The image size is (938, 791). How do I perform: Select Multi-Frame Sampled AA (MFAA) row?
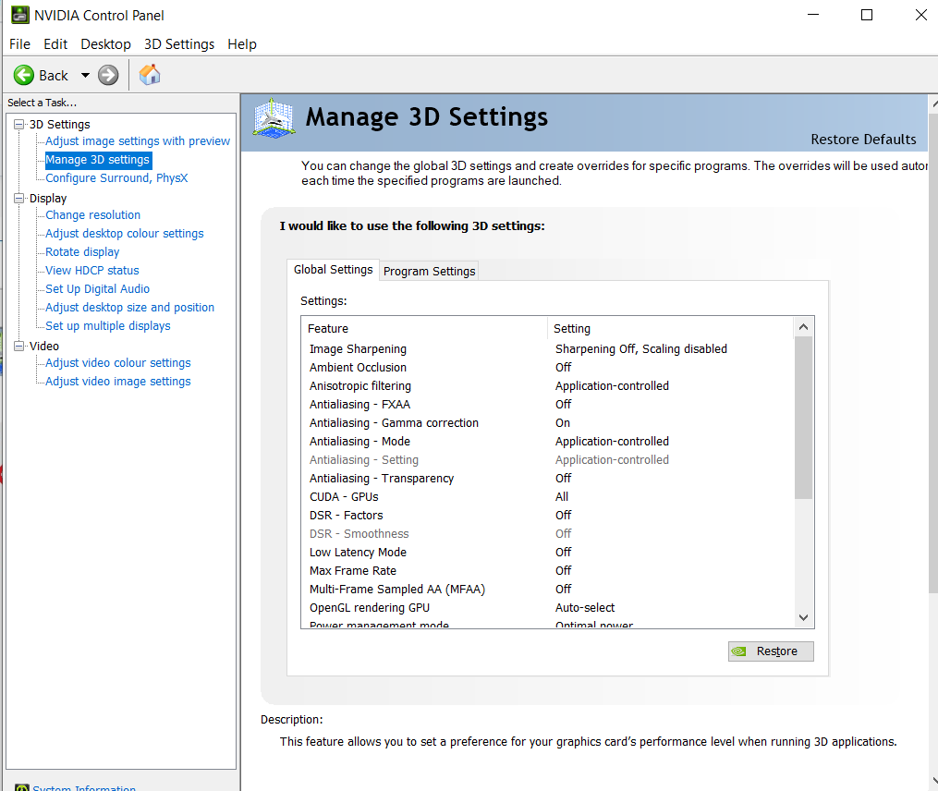547,590
